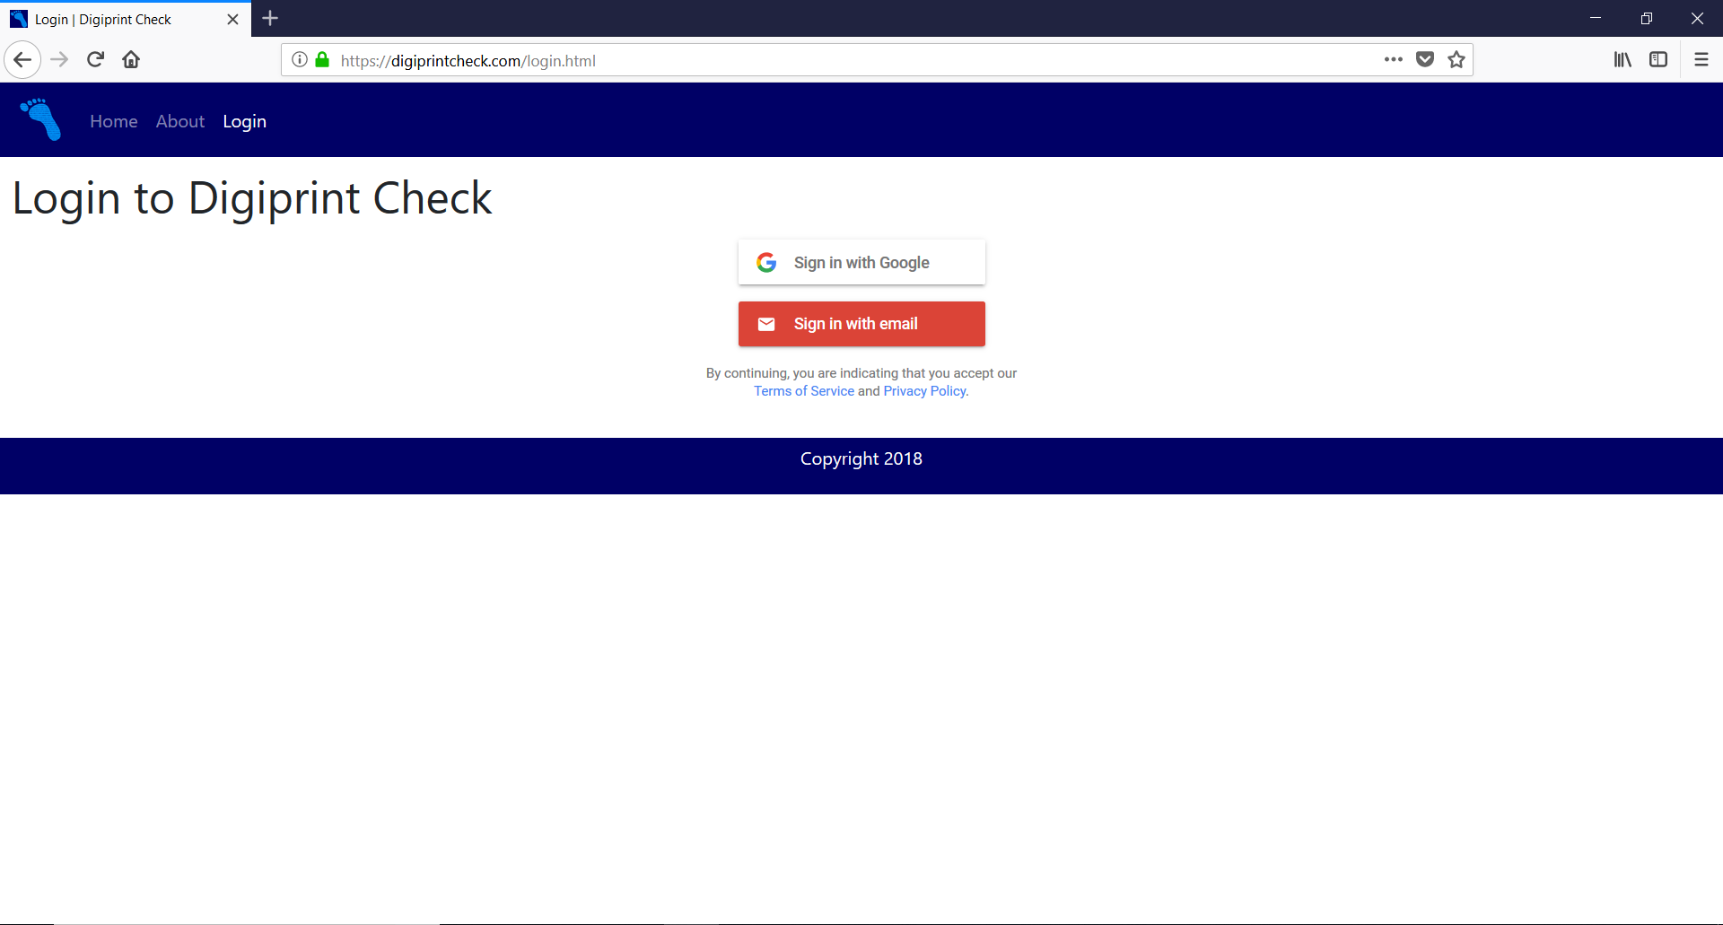Close the Login | Digiprint Check tab
This screenshot has width=1723, height=925.
coord(233,19)
